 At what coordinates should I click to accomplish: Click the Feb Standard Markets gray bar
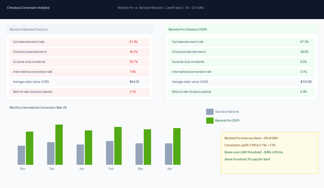[110, 153]
